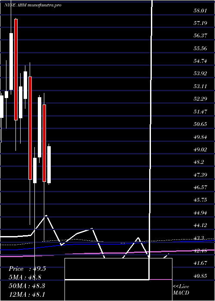Click the 52.29 price axis label
This screenshot has height=301, width=215.
[x=200, y=99]
